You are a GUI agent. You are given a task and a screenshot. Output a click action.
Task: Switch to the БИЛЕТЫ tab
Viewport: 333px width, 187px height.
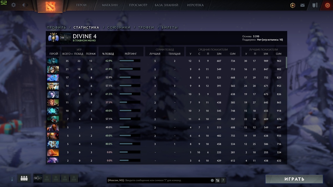(170, 27)
